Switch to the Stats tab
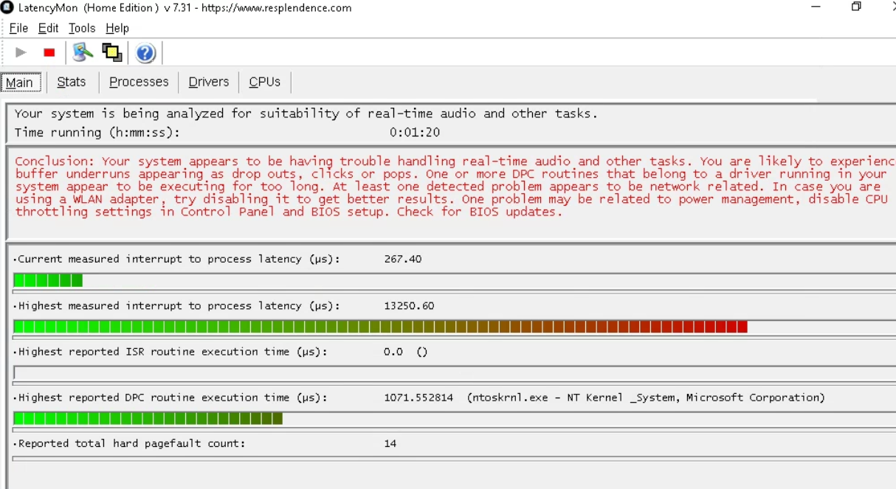Image resolution: width=896 pixels, height=489 pixels. pyautogui.click(x=72, y=82)
